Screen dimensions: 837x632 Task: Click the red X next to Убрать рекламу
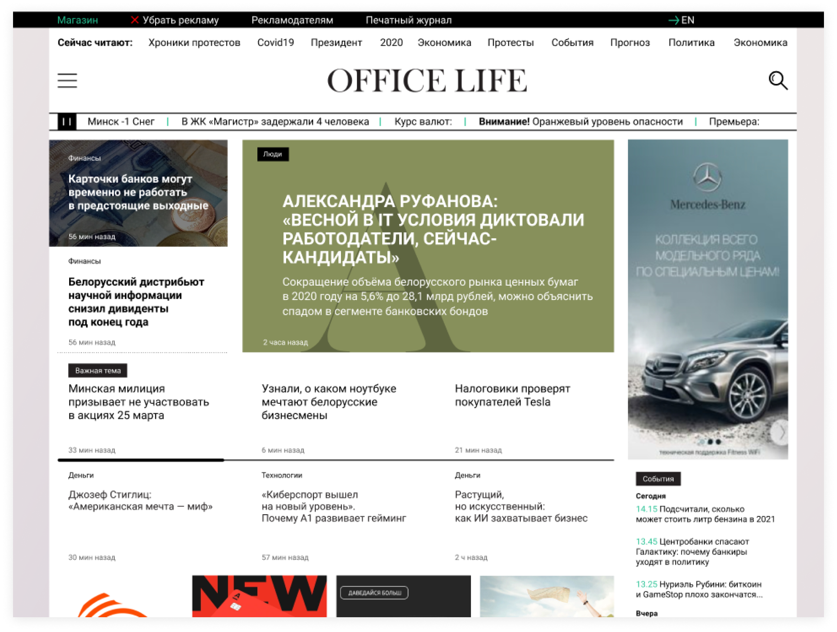point(135,20)
